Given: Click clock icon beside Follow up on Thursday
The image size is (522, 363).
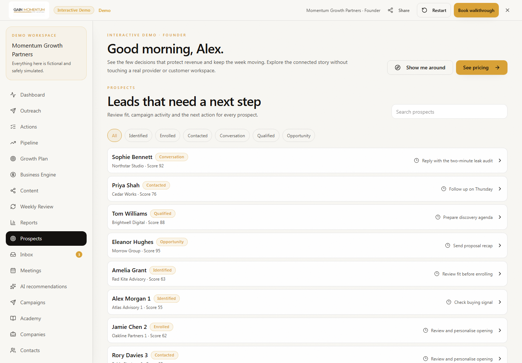Looking at the screenshot, I should point(443,189).
